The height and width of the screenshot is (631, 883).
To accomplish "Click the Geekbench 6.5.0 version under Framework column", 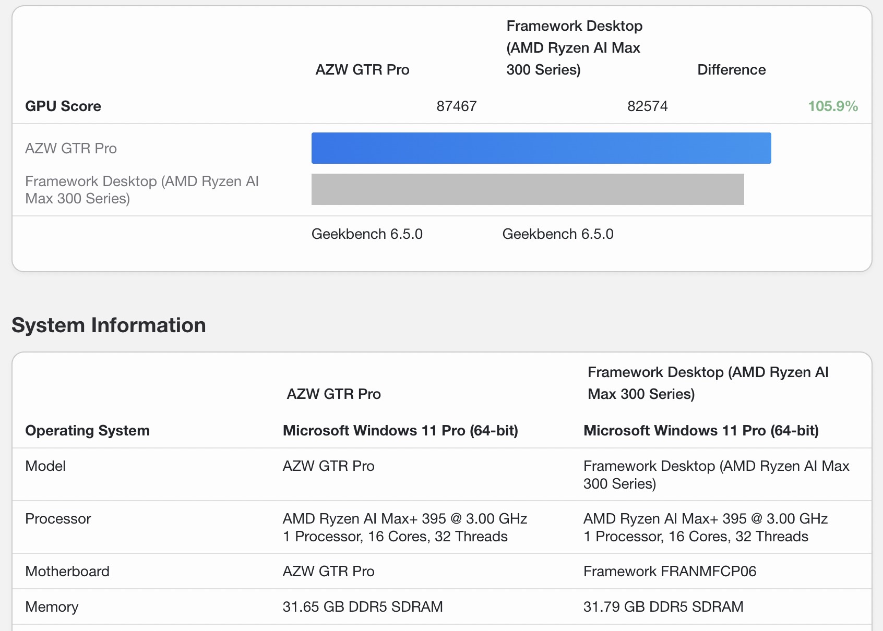I will (558, 234).
